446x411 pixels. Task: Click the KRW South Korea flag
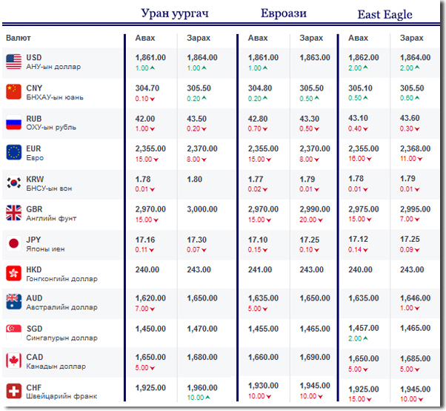(x=13, y=183)
